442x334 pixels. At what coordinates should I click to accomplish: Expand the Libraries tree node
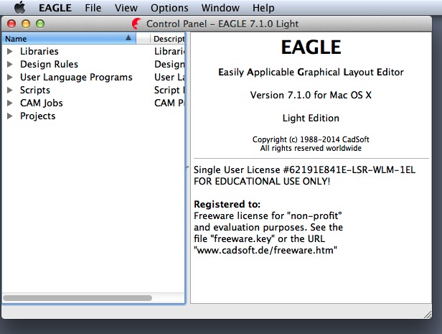pyautogui.click(x=10, y=52)
